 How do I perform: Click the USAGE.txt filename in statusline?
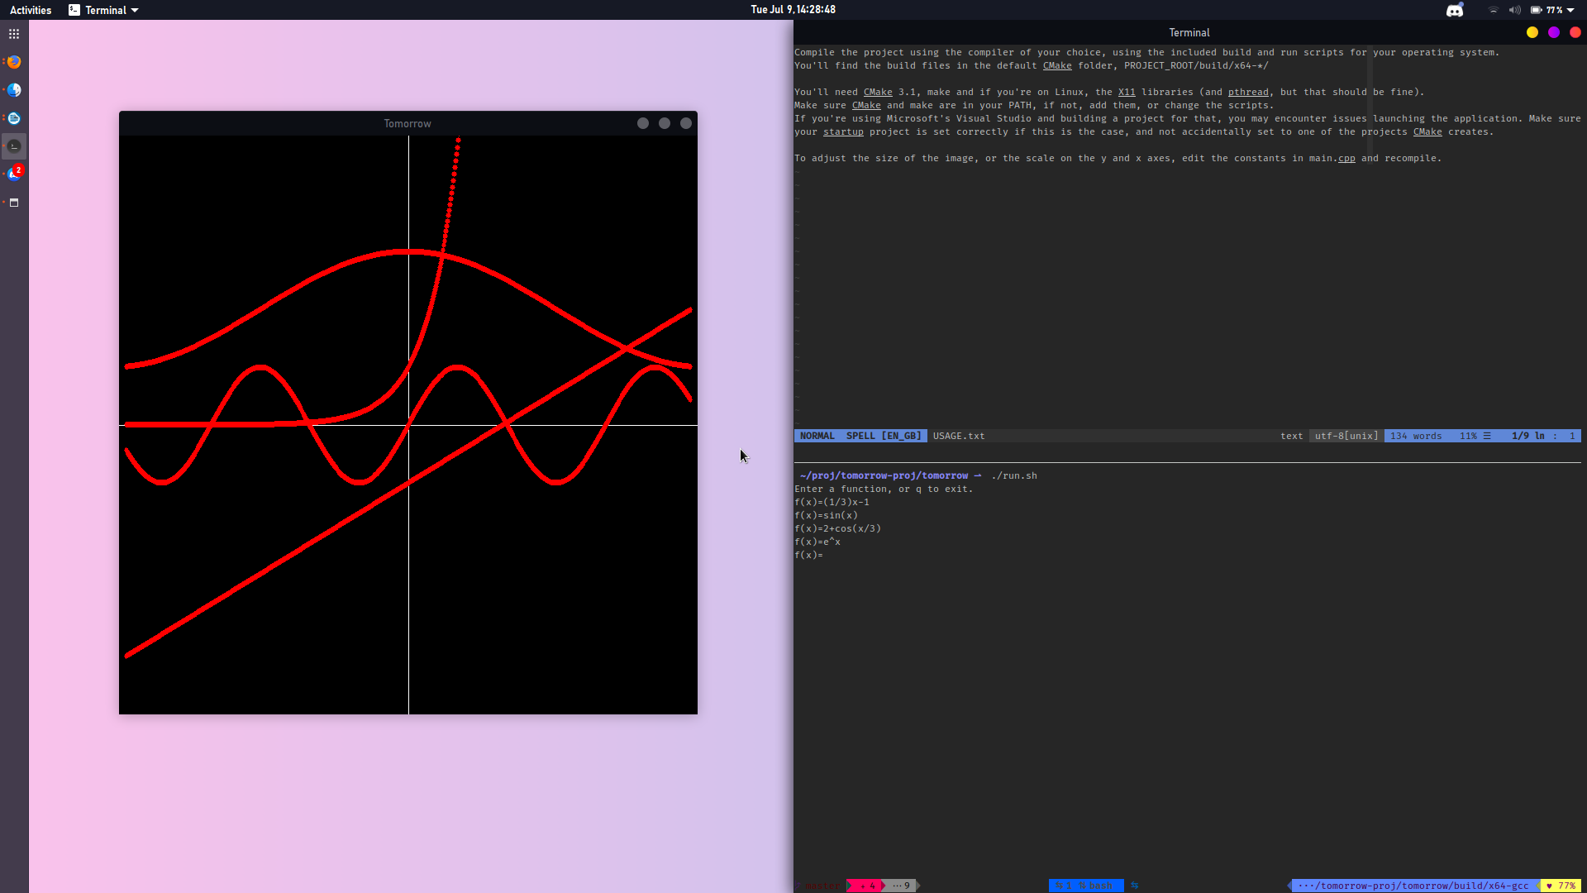click(959, 436)
